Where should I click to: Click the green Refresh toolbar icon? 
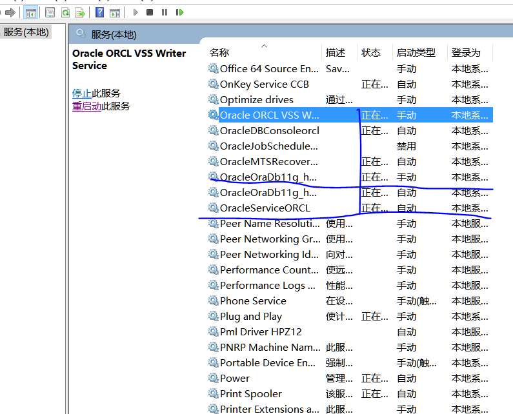(65, 13)
